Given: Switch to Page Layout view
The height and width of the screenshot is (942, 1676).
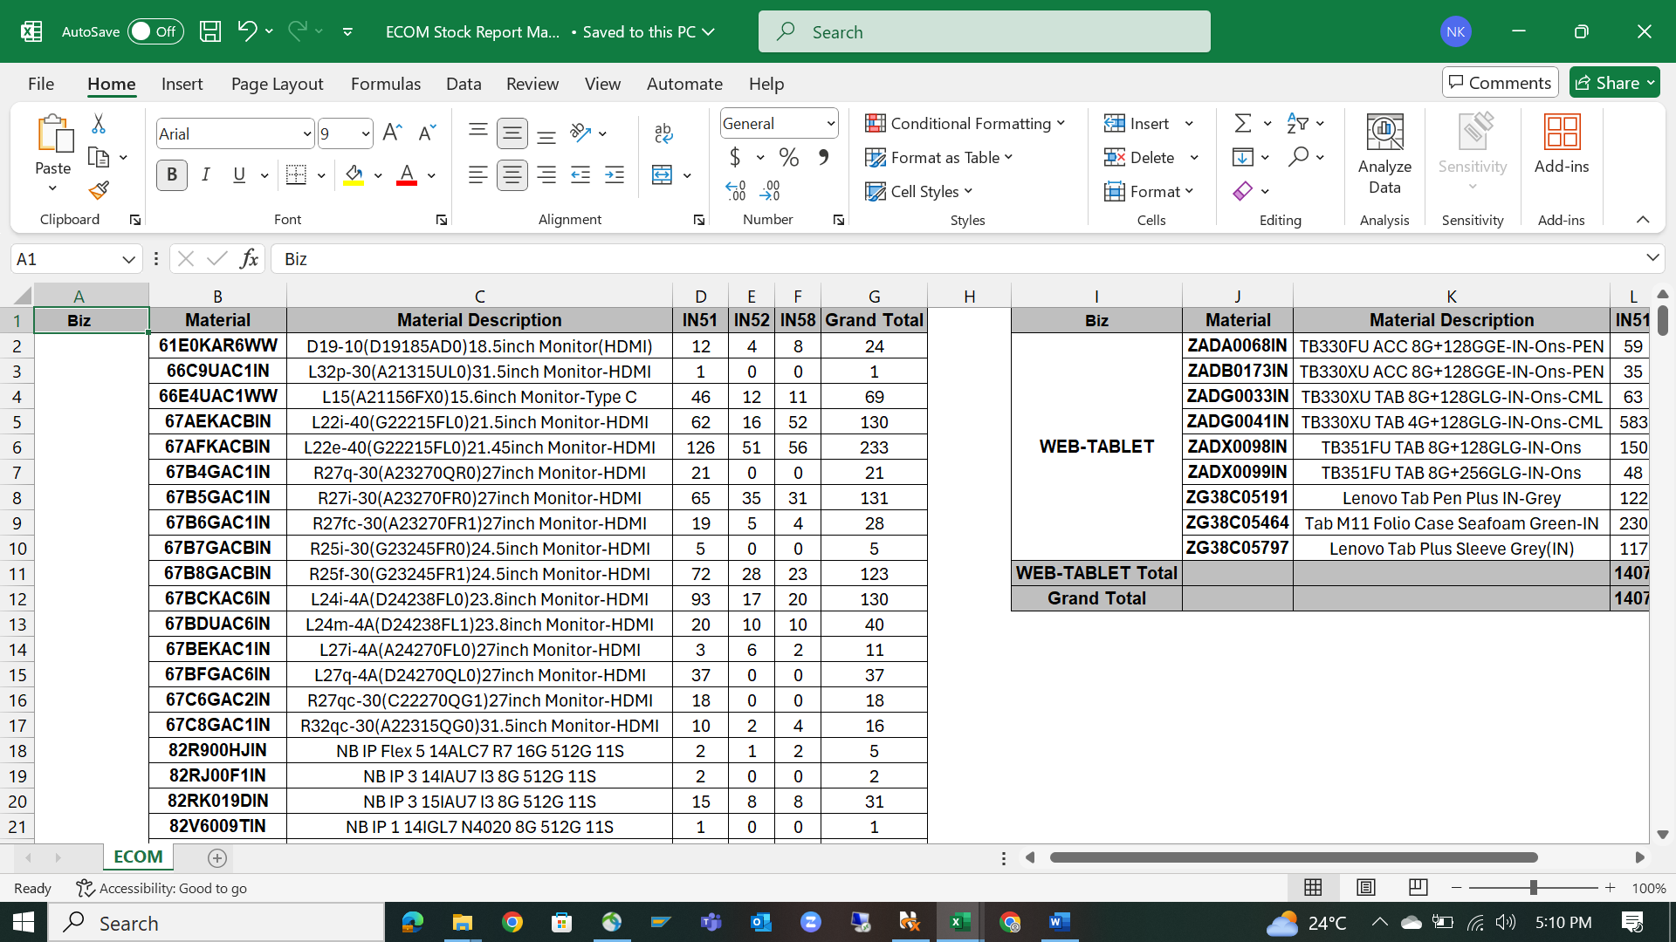Looking at the screenshot, I should [1365, 888].
